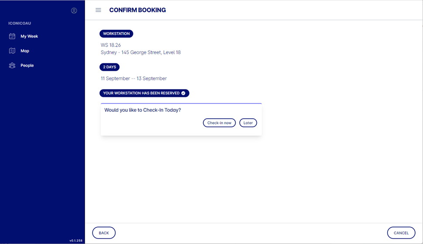Click the workstation reserved status badge
Image resolution: width=423 pixels, height=244 pixels.
[x=144, y=93]
